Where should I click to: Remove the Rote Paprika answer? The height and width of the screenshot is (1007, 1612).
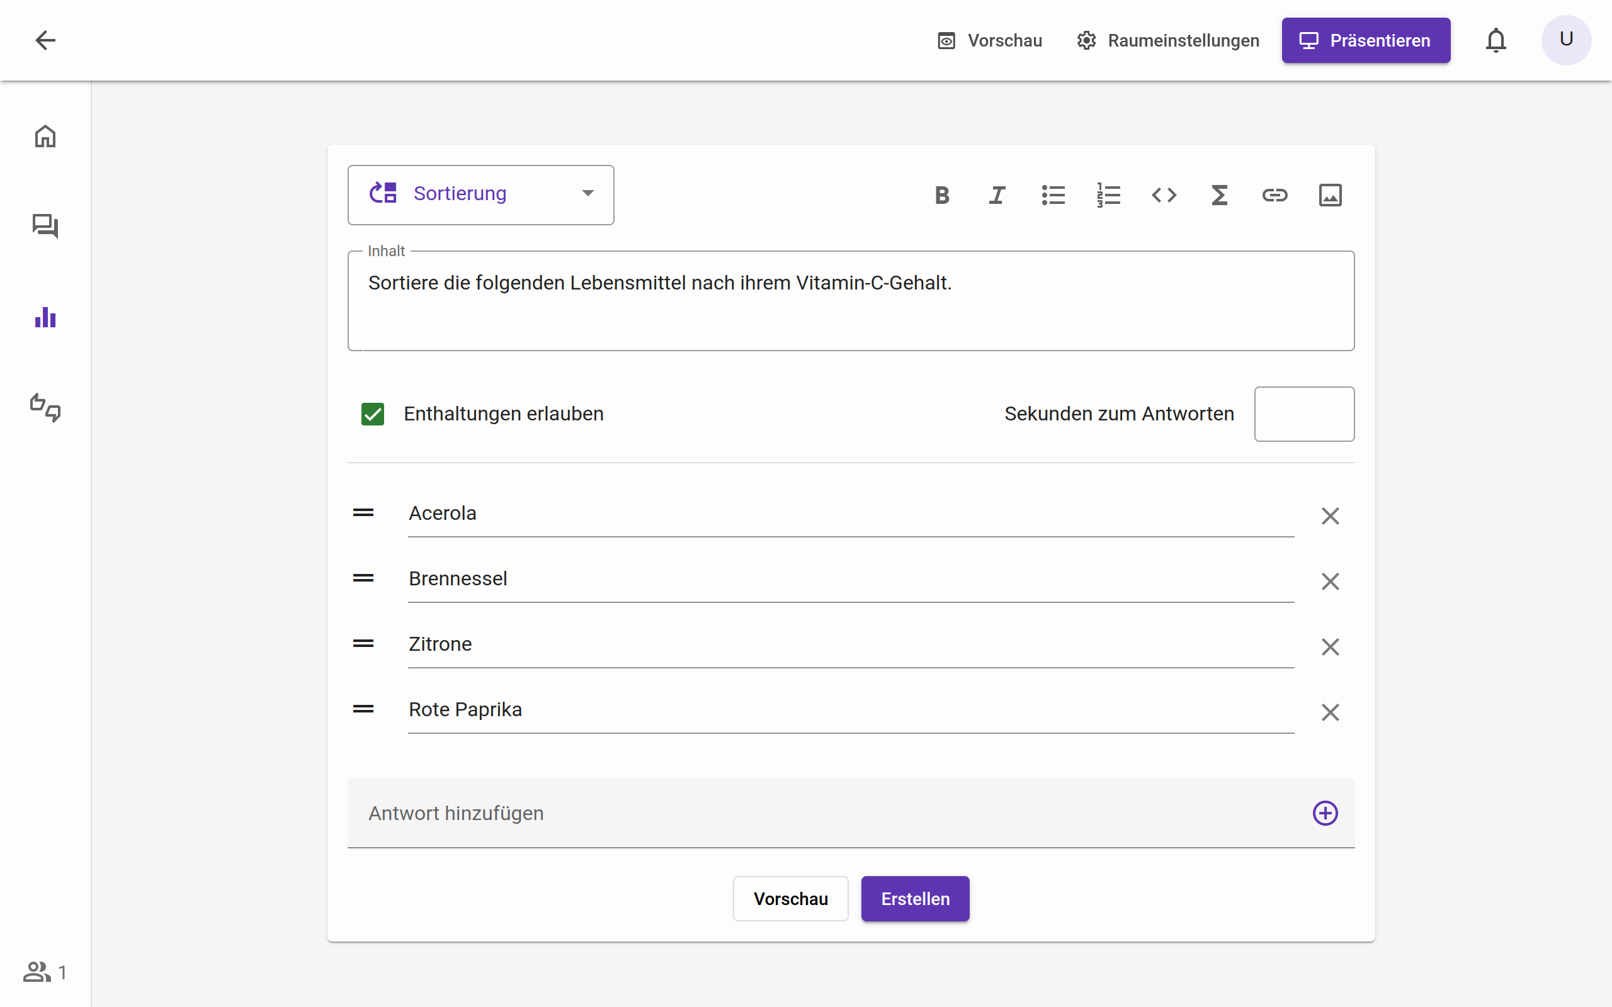[1331, 712]
